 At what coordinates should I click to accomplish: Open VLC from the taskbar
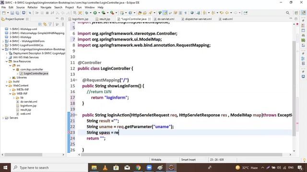(x=105, y=168)
